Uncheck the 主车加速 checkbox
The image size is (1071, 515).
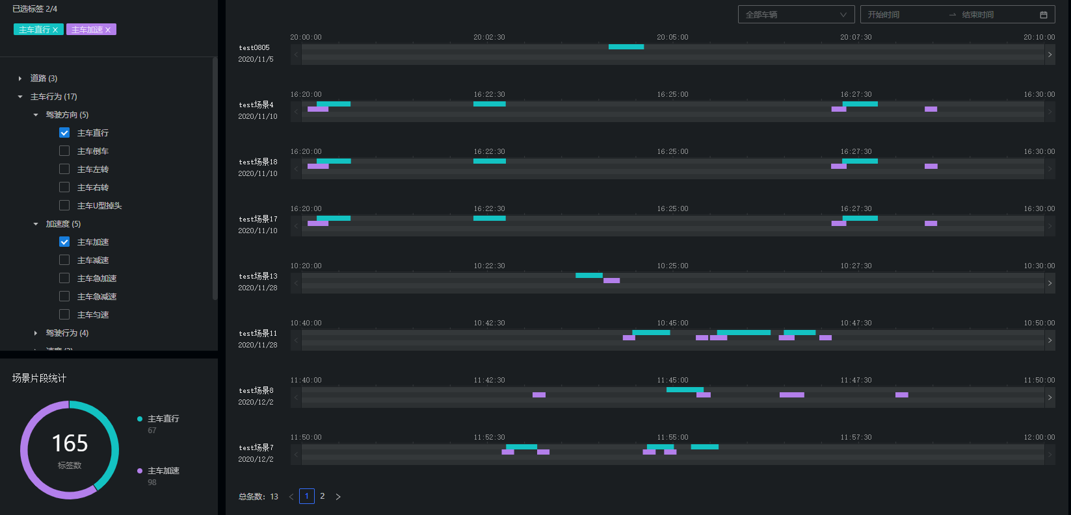tap(64, 242)
